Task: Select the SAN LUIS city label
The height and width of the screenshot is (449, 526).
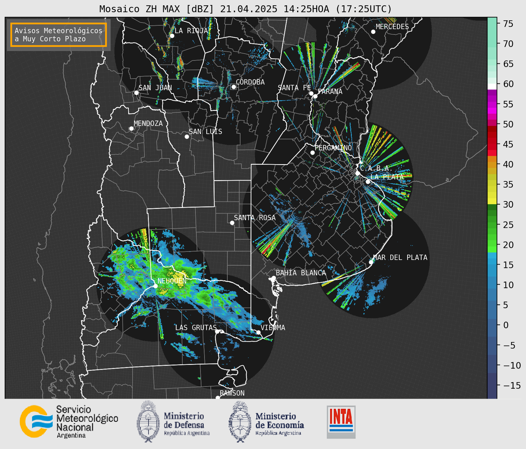Action: tap(205, 132)
